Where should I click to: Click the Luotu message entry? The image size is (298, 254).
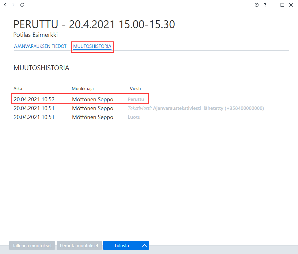[x=134, y=117]
